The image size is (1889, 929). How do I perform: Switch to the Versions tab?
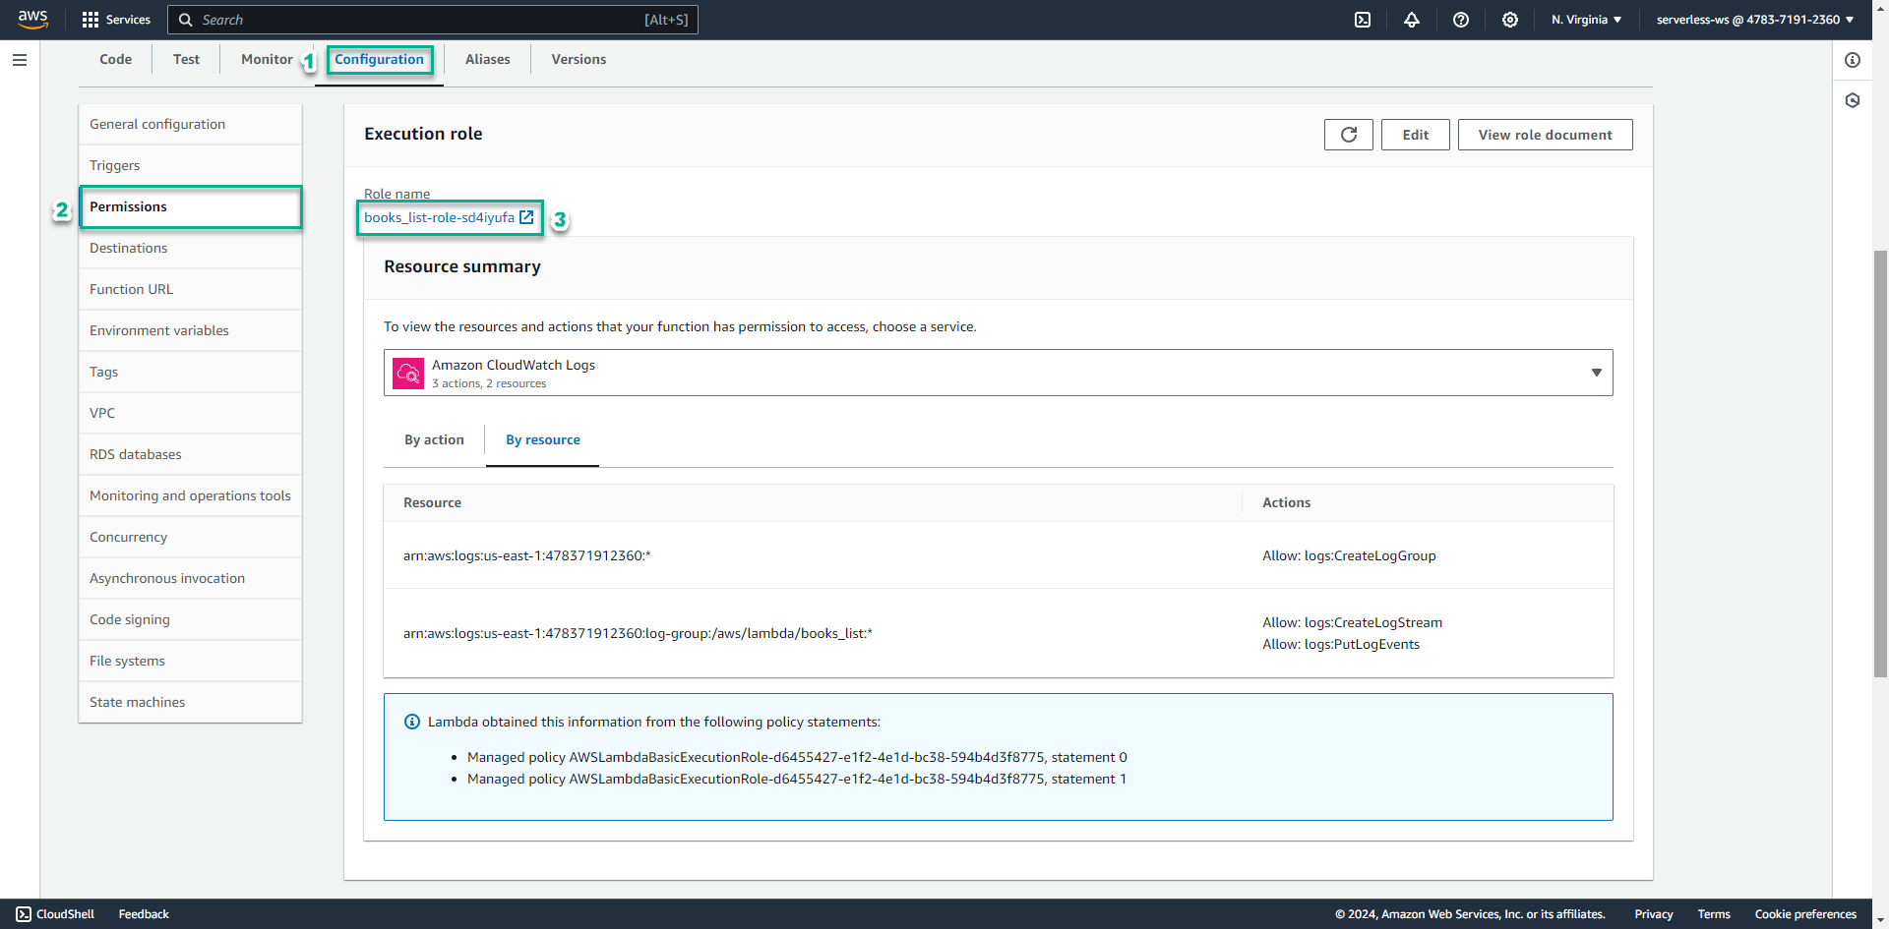[x=579, y=59]
